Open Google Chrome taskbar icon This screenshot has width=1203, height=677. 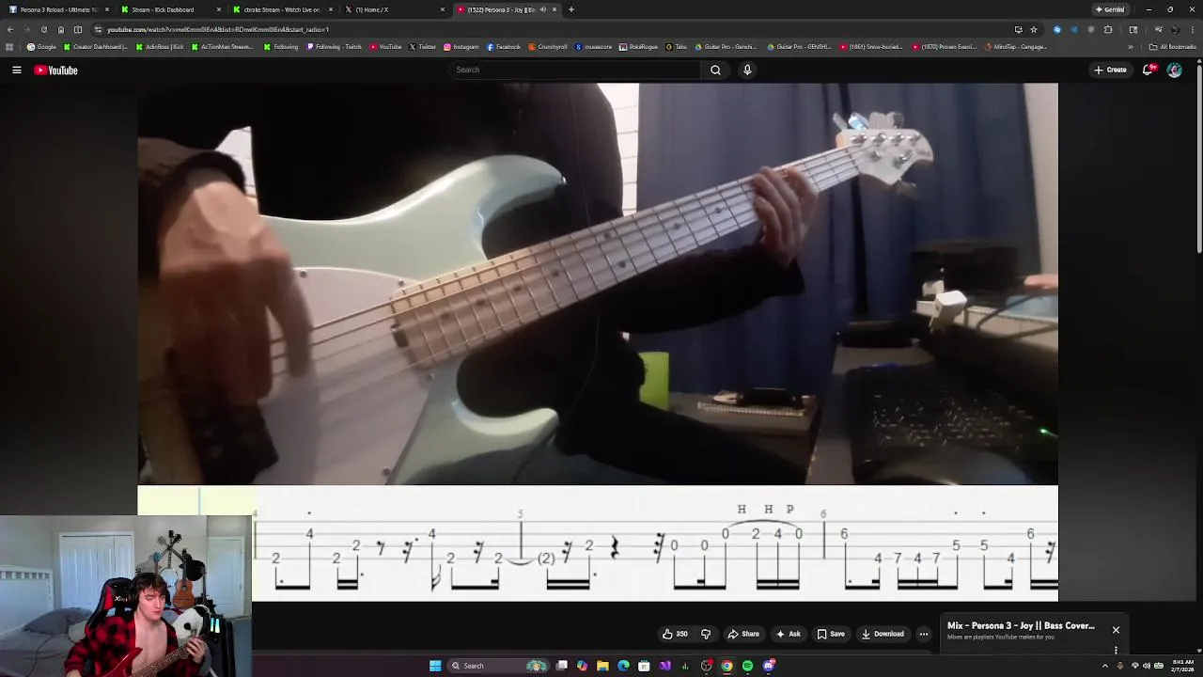click(726, 666)
